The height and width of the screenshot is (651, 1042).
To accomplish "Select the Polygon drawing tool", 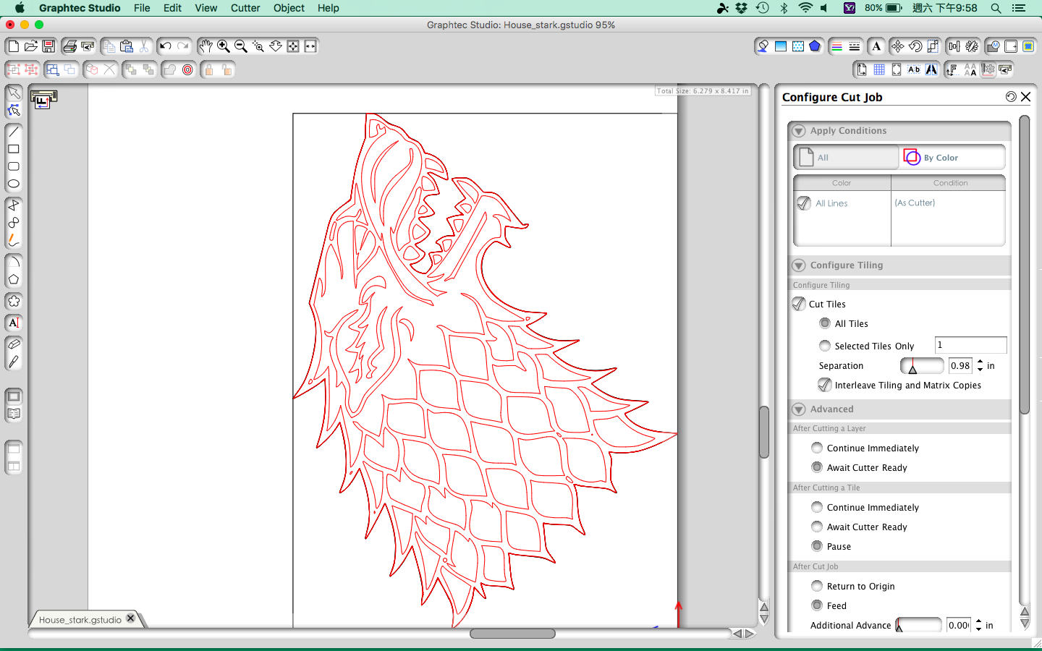I will point(14,280).
